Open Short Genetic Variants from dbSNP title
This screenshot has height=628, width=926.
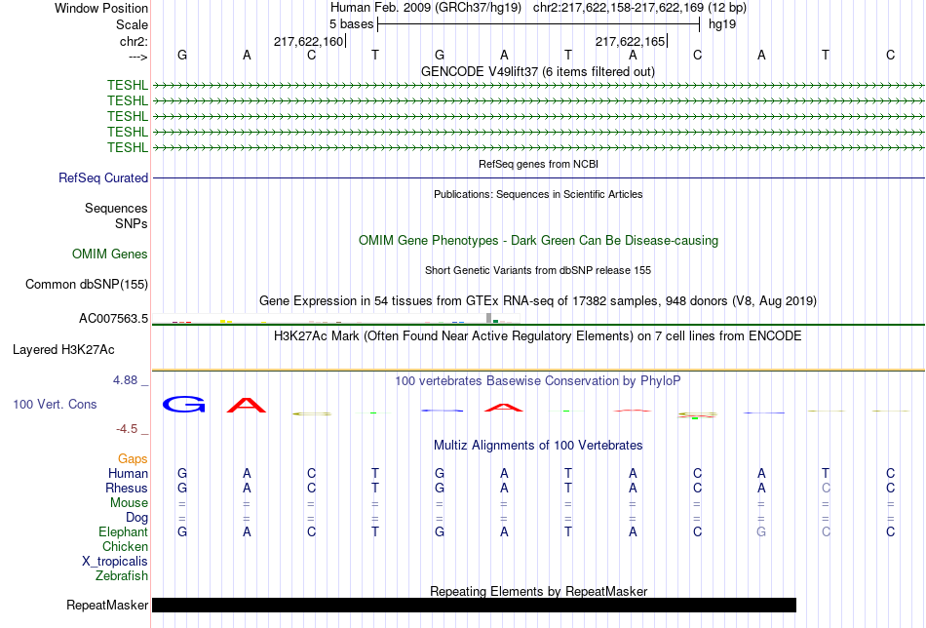pyautogui.click(x=538, y=270)
